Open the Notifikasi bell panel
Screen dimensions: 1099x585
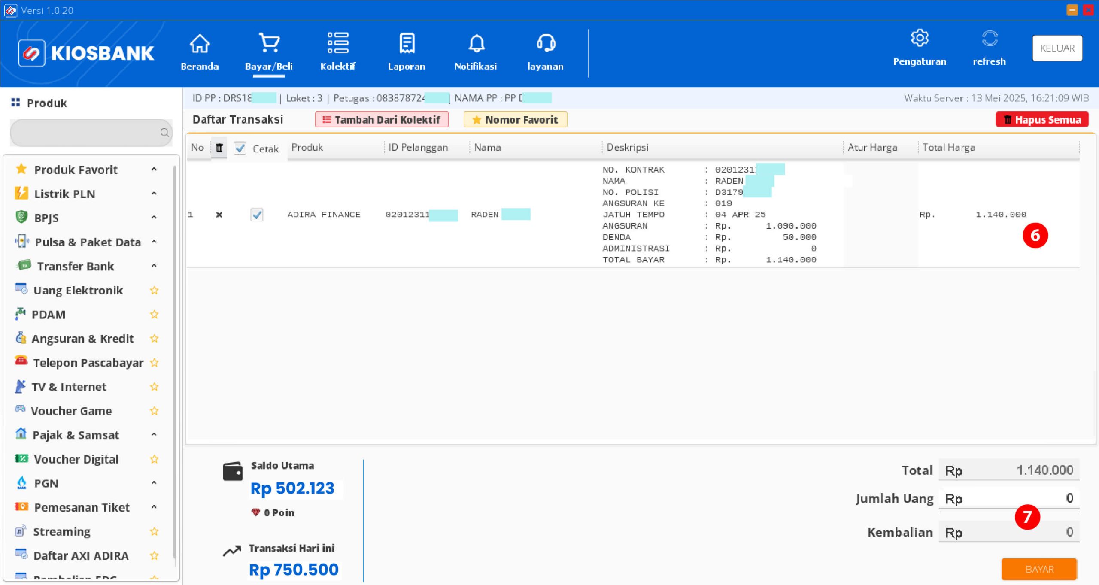pos(476,52)
